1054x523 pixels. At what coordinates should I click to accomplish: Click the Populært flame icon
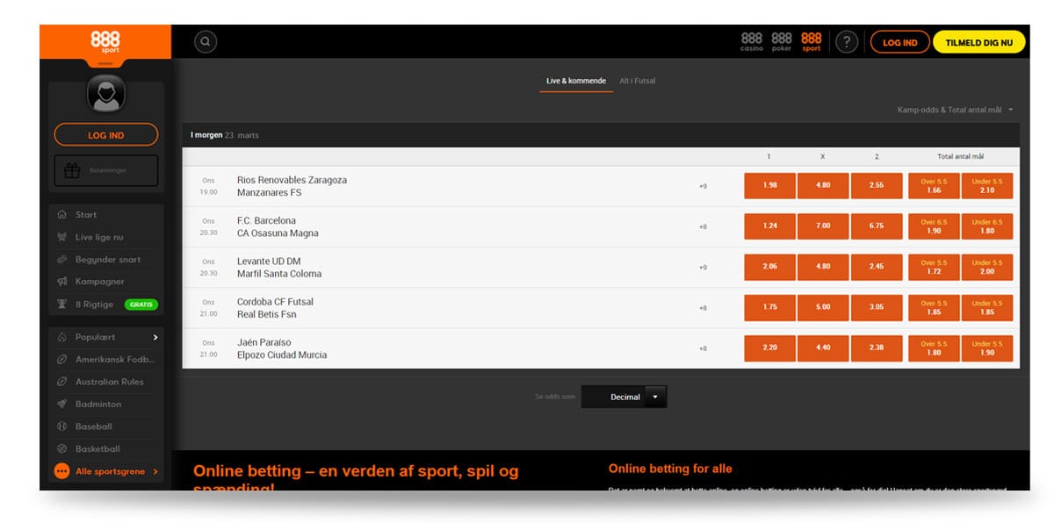tap(61, 337)
